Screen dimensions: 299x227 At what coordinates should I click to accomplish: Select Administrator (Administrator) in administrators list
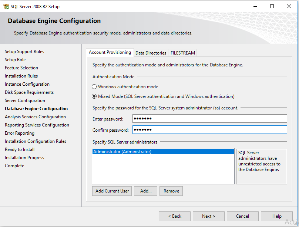click(x=163, y=152)
